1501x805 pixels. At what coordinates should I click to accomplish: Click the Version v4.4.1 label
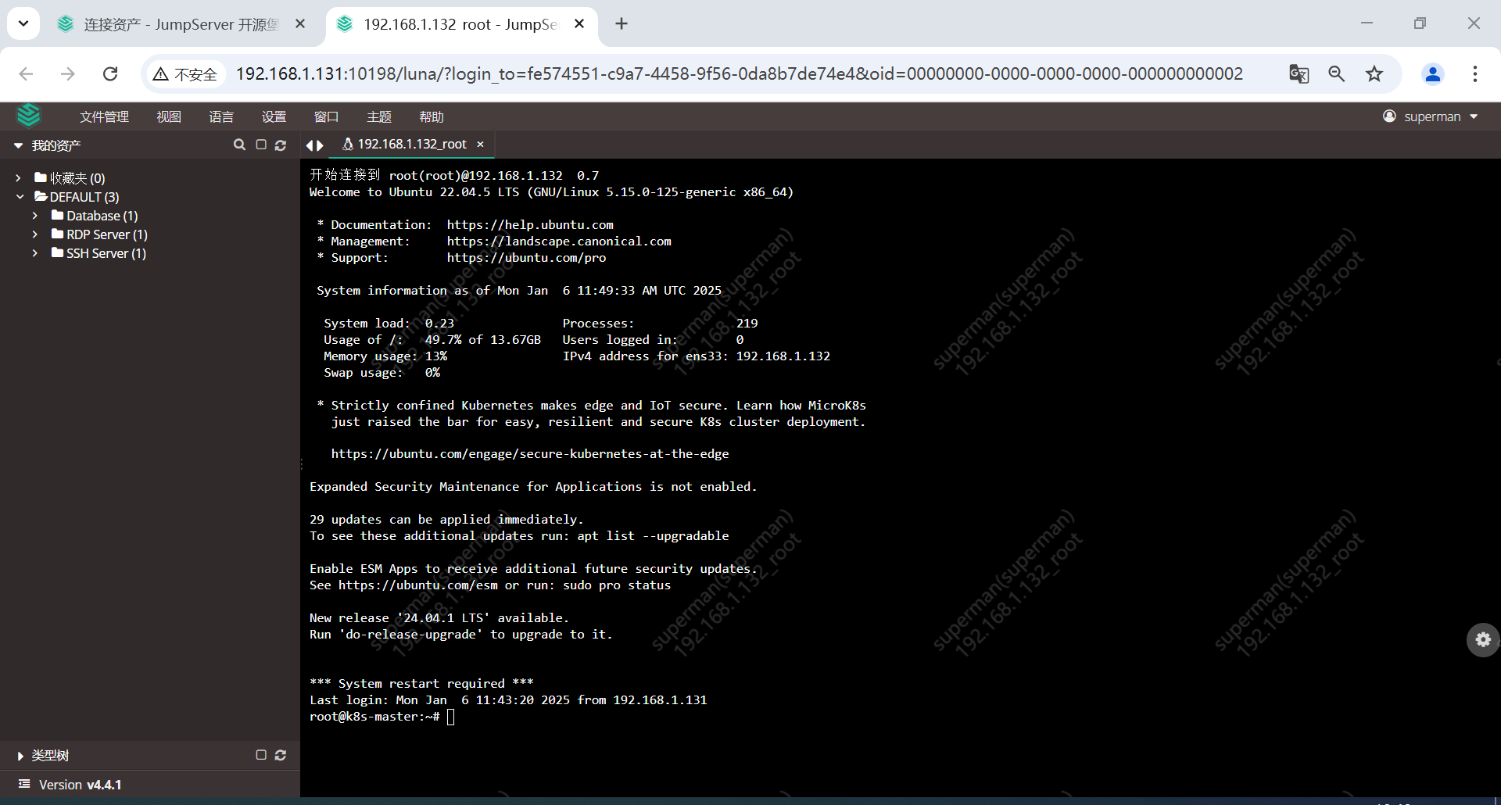80,785
